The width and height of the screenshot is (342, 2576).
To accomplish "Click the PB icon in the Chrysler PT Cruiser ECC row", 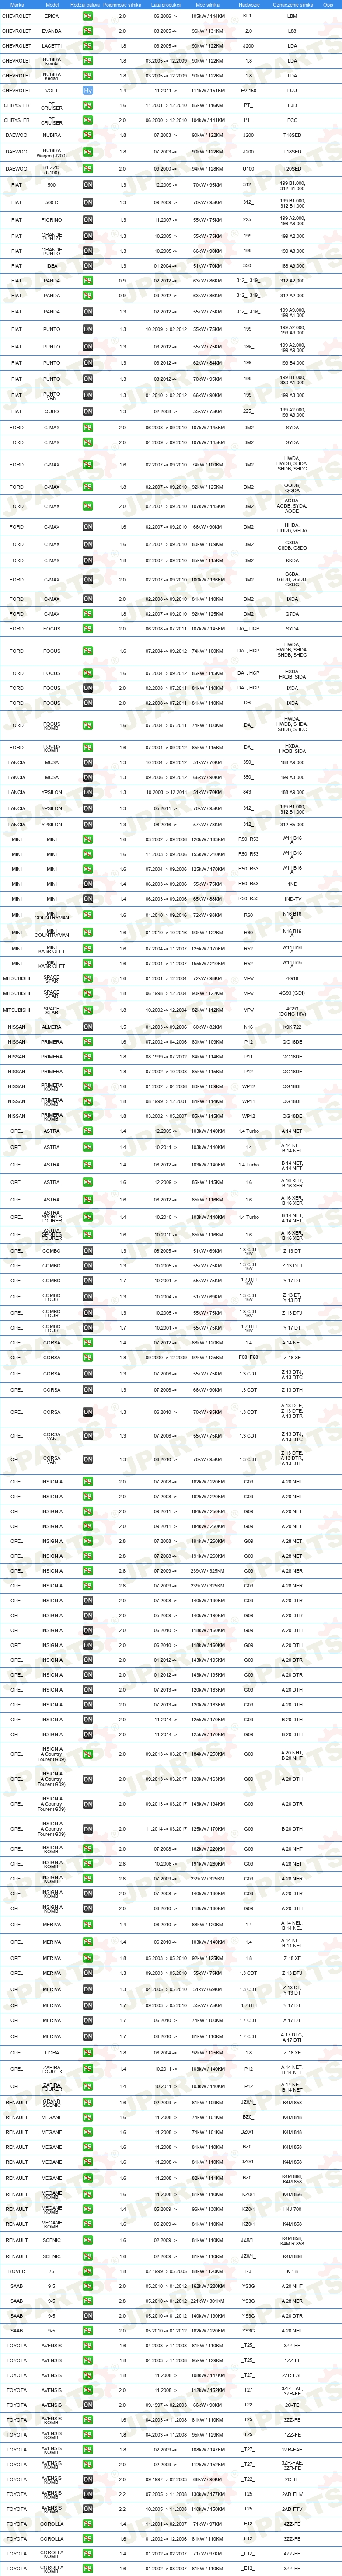I will tap(88, 120).
